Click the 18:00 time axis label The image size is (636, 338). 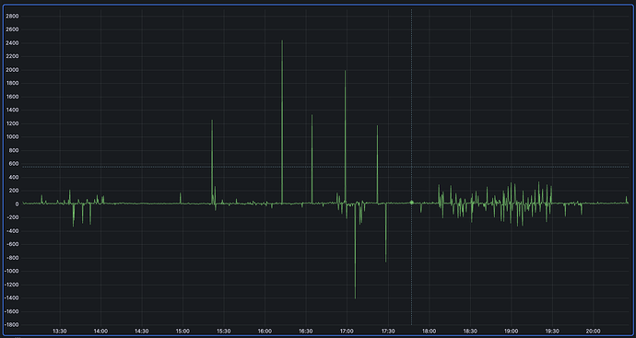(x=430, y=332)
